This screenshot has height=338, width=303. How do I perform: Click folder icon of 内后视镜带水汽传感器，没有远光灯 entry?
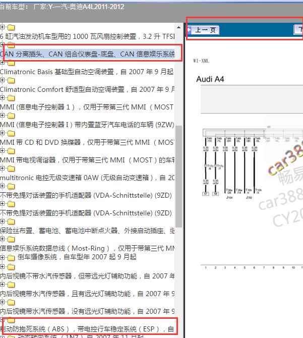11,303
